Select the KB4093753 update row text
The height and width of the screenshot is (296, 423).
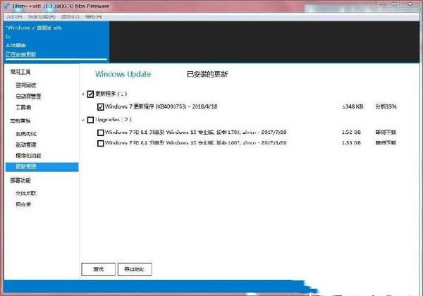tap(161, 106)
